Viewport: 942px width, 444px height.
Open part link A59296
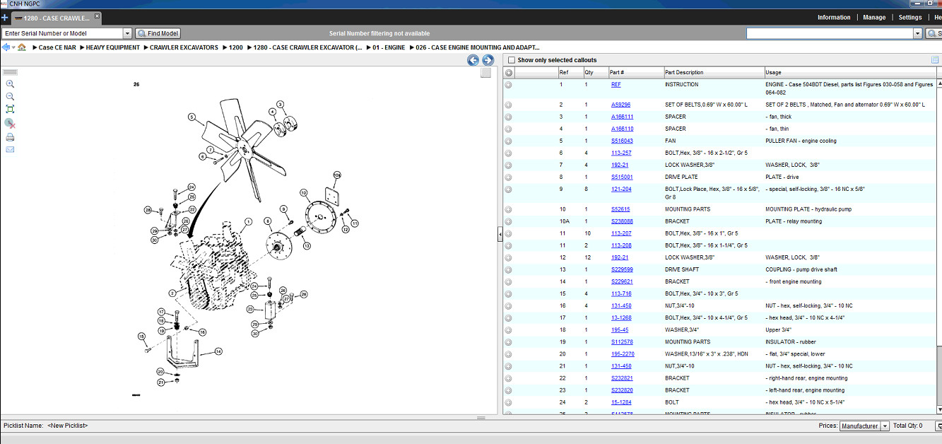click(x=620, y=105)
